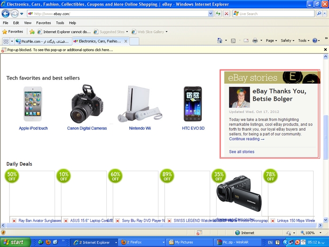Screen dimensions: 329x247
Task: Open the recent pages dropdown beside Forward
Action: click(22, 14)
